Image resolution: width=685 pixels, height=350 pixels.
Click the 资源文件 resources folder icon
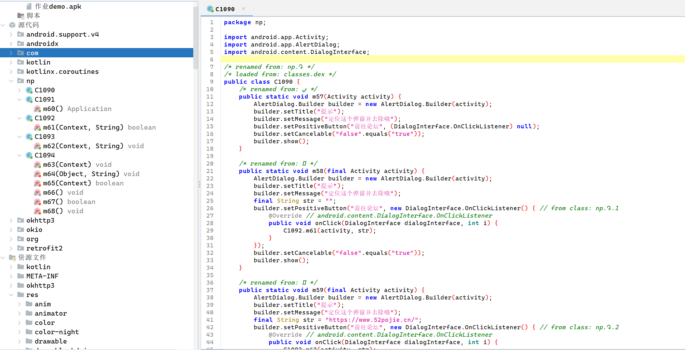[x=12, y=257]
